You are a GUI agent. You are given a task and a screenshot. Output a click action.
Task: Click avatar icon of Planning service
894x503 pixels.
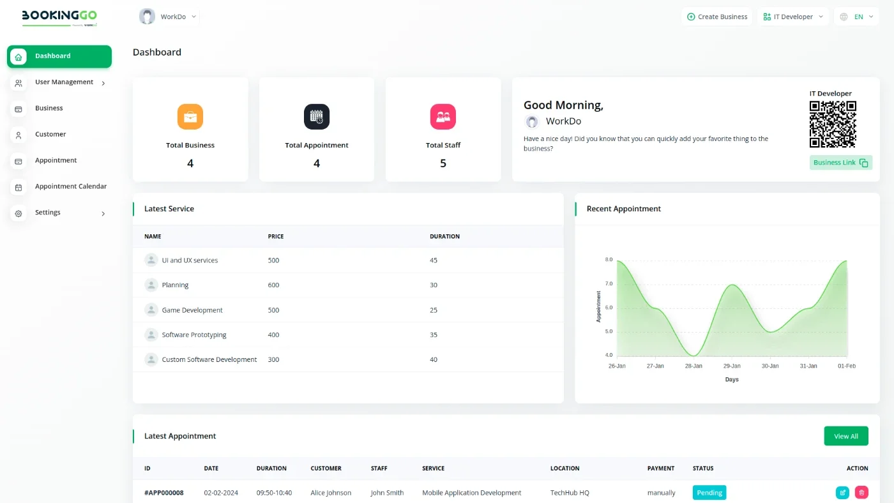(x=151, y=285)
